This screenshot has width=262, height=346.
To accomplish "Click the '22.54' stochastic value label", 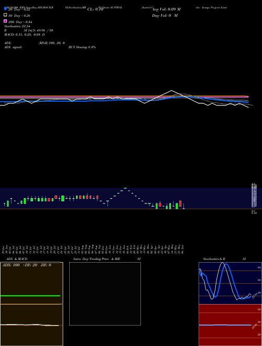I will (x=255, y=295).
